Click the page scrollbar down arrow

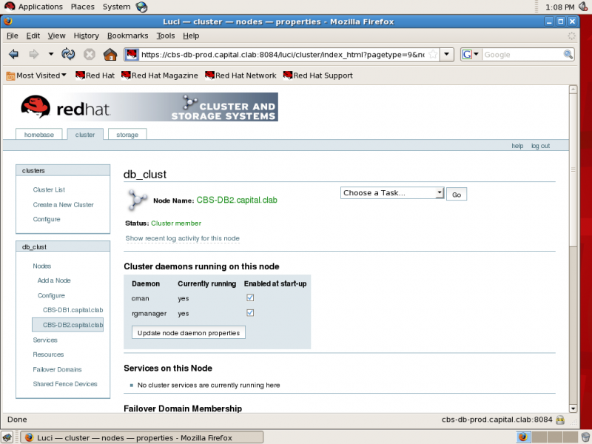pos(573,408)
